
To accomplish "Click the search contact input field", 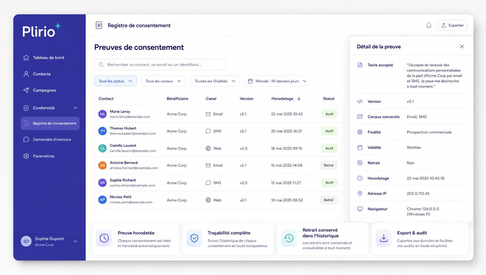I will click(x=160, y=65).
